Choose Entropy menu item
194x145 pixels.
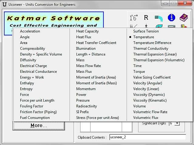[26, 89]
